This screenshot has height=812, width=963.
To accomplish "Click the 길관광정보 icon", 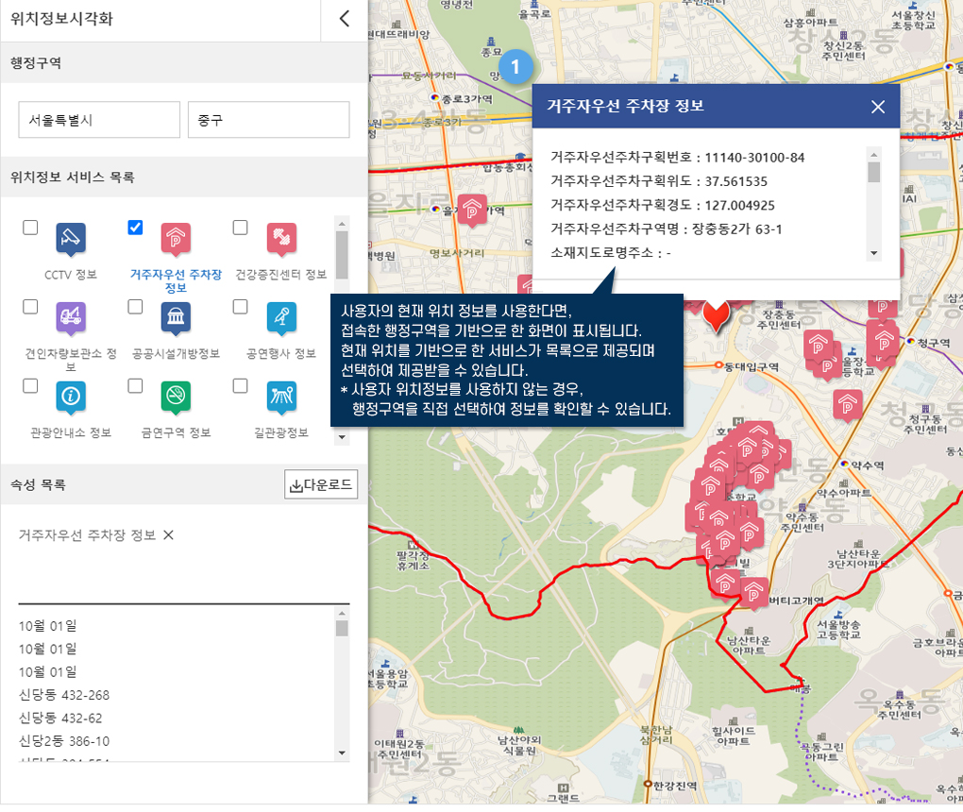I will (281, 397).
